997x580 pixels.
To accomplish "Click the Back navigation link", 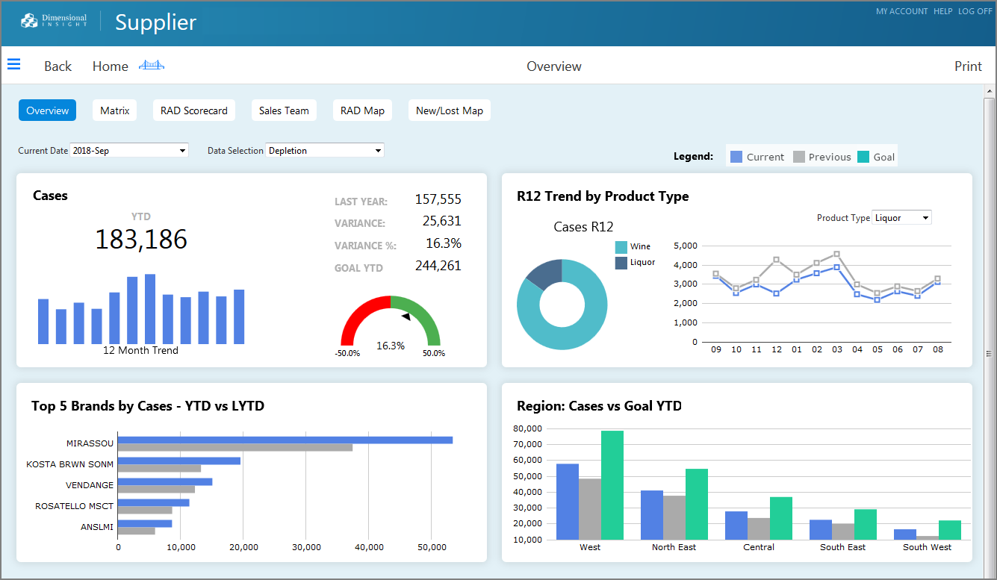I will coord(58,66).
